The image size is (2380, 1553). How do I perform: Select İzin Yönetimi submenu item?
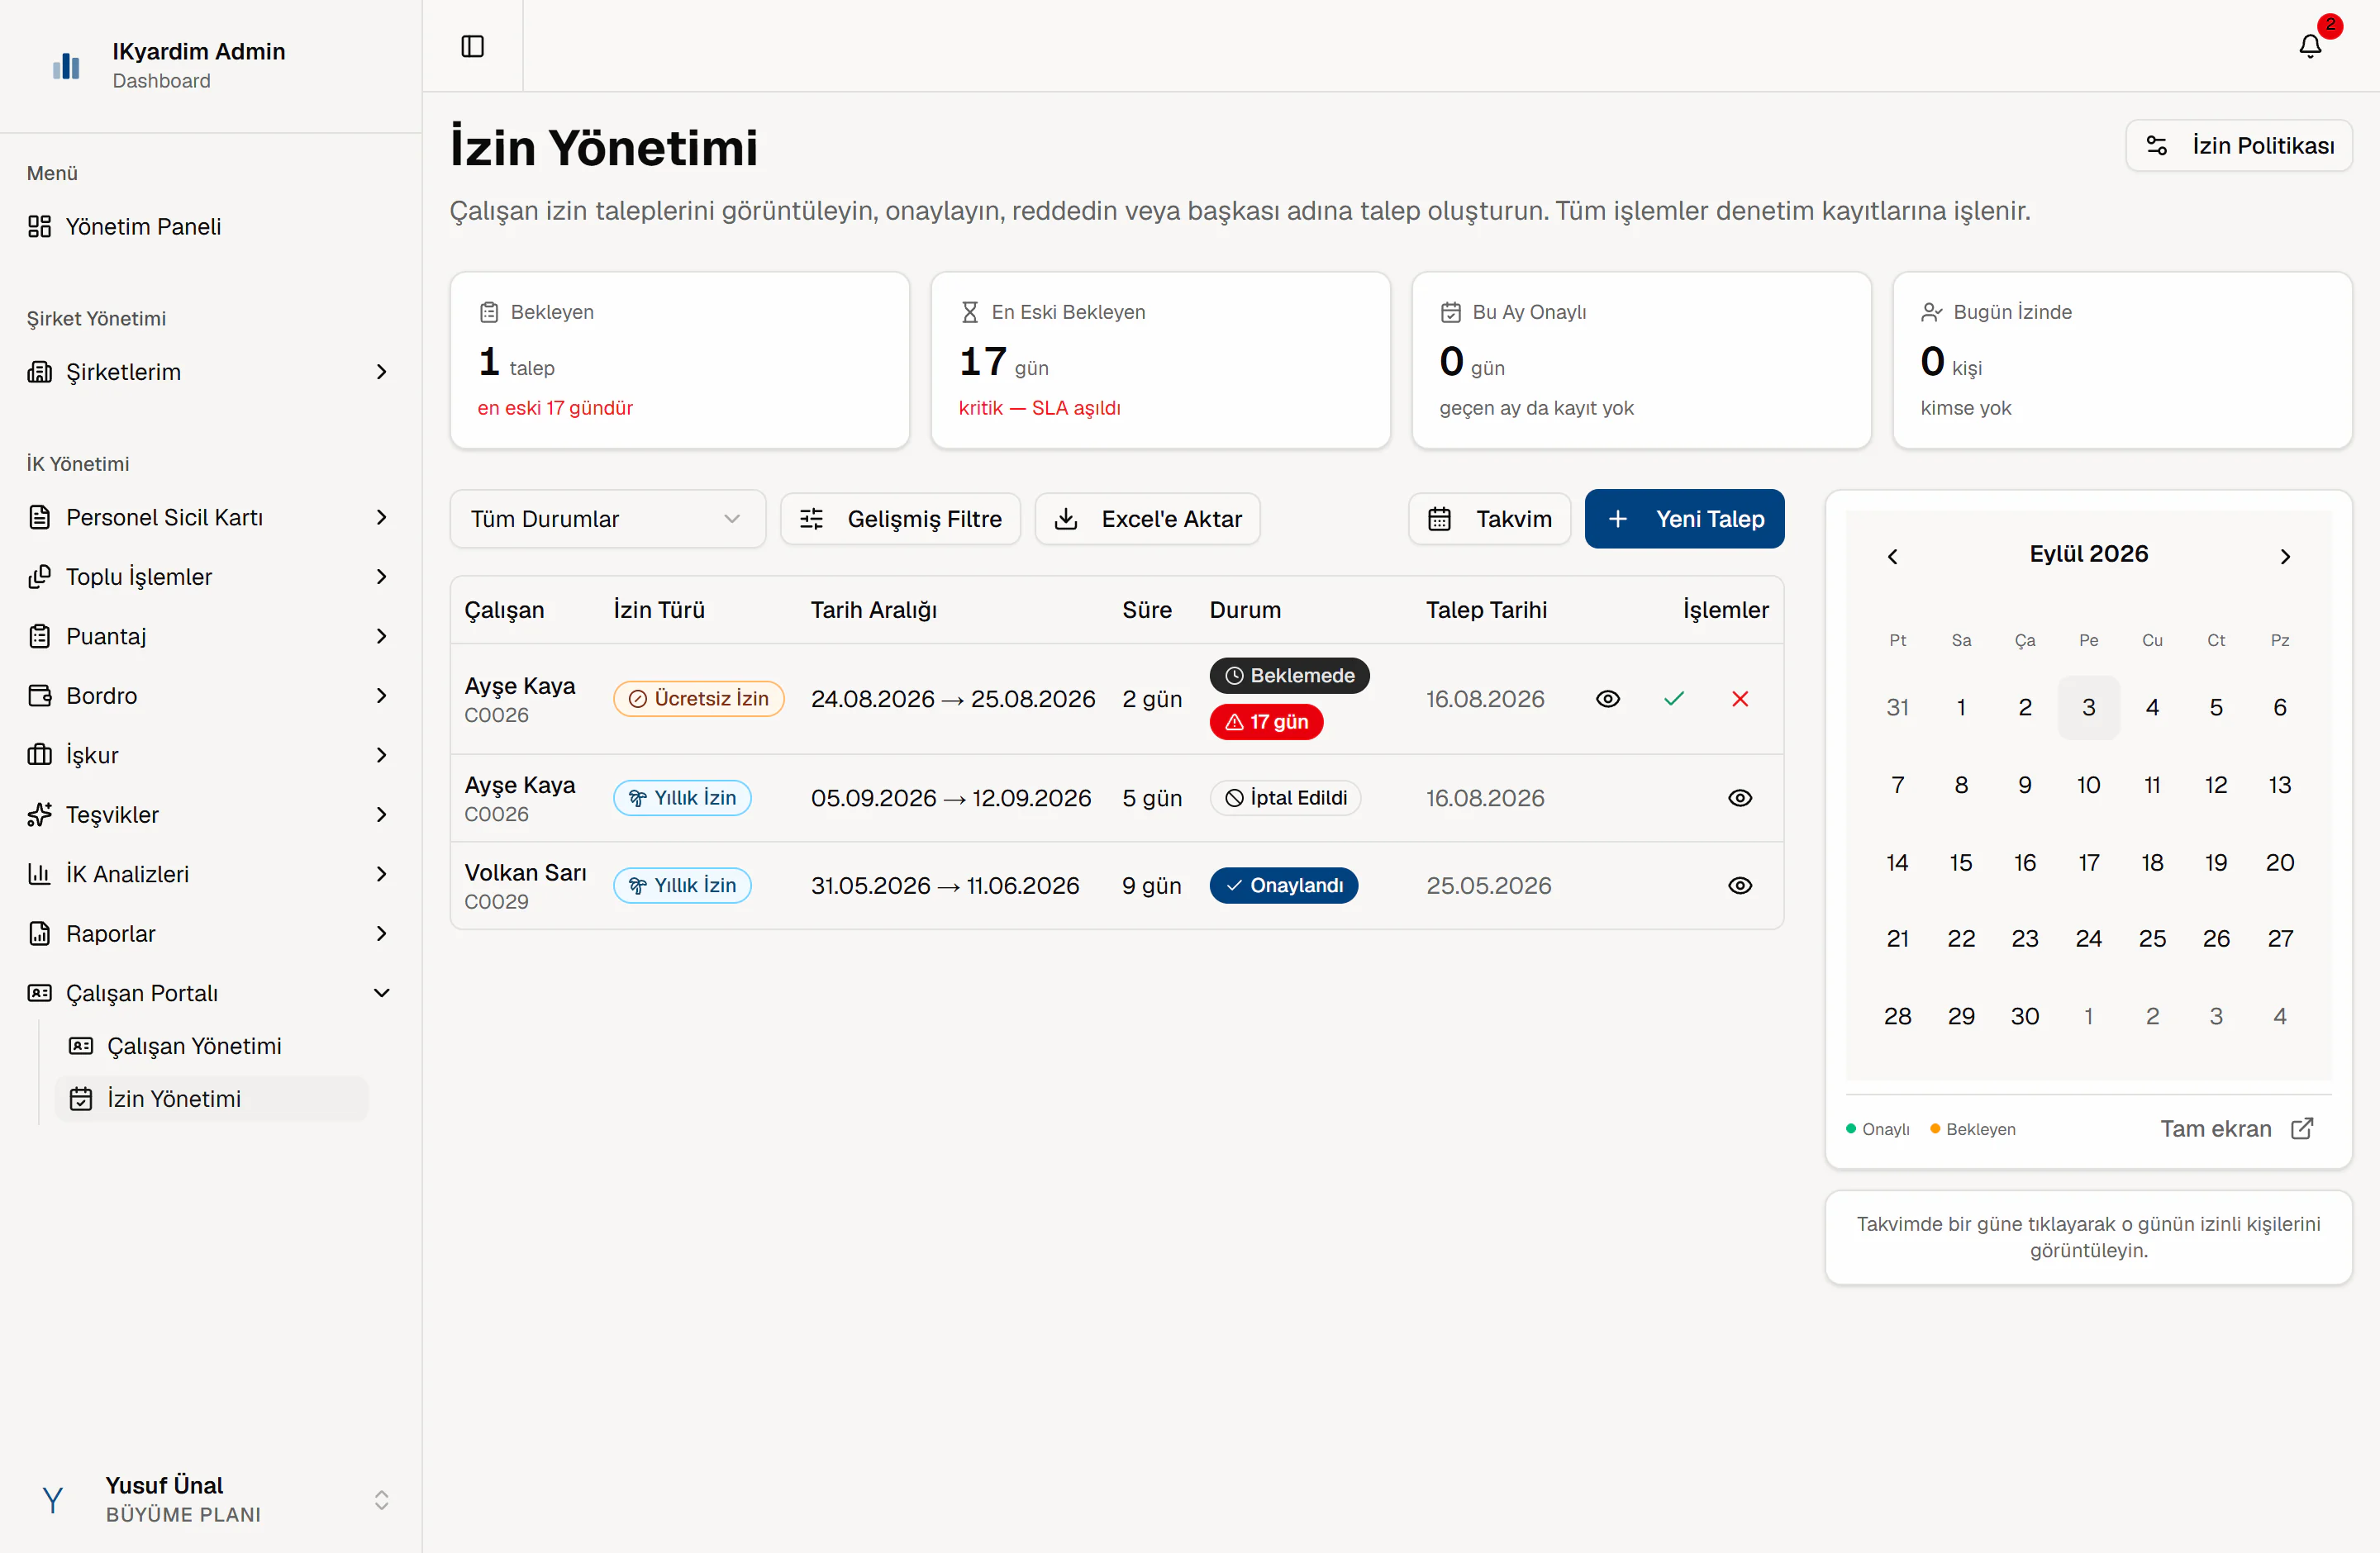coord(211,1099)
